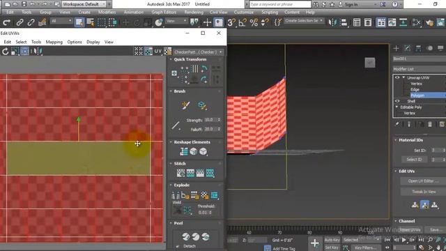Click the Auto Key button

[x=332, y=240]
